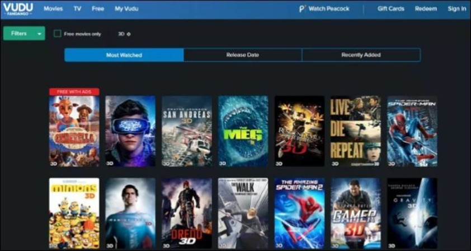Open the Movies menu

coord(53,9)
